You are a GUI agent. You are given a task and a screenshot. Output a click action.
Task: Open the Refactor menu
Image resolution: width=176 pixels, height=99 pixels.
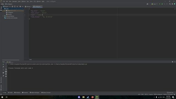click(24, 1)
